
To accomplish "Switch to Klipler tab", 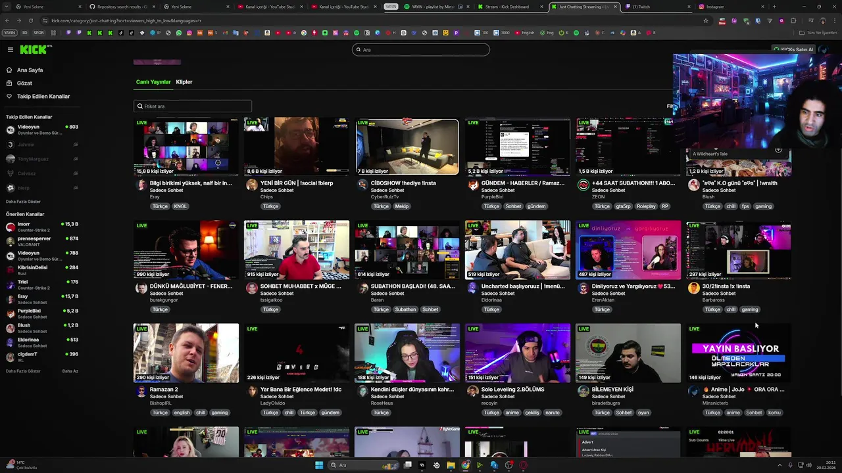I will click(184, 82).
